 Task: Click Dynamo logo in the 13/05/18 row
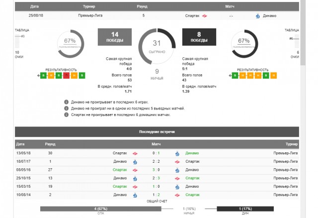[177, 153]
